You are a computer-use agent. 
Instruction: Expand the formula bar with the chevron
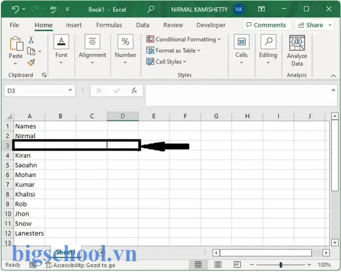point(333,90)
